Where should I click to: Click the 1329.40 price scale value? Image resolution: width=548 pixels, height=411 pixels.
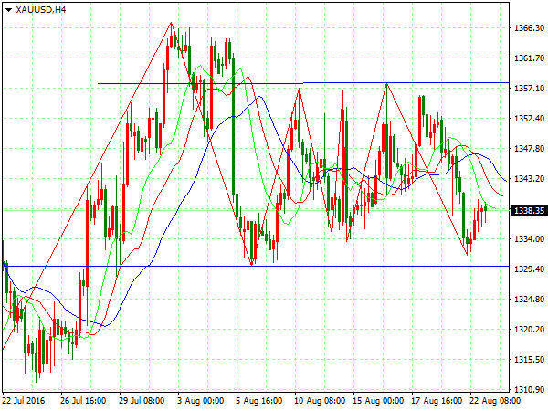[x=529, y=269]
